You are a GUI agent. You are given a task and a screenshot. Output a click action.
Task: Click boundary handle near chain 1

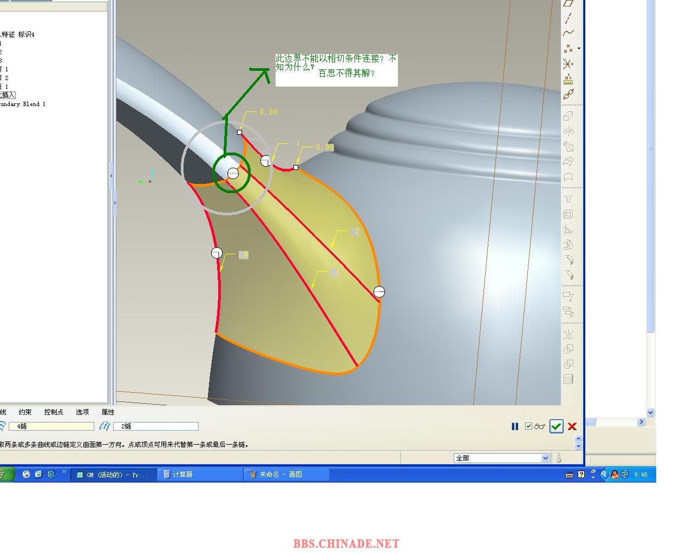[x=265, y=161]
